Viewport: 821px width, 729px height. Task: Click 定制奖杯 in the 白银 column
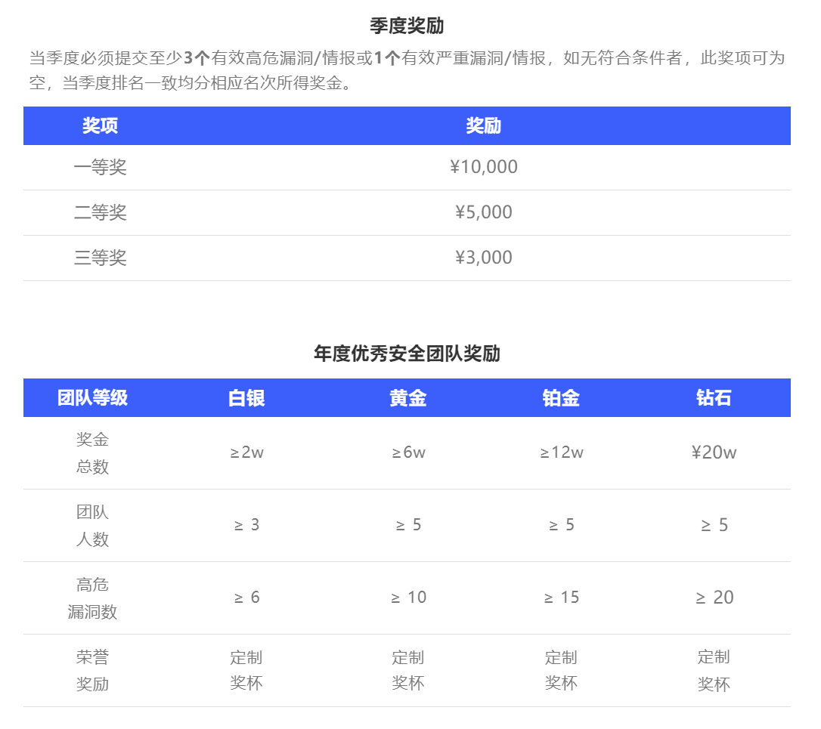pyautogui.click(x=246, y=670)
